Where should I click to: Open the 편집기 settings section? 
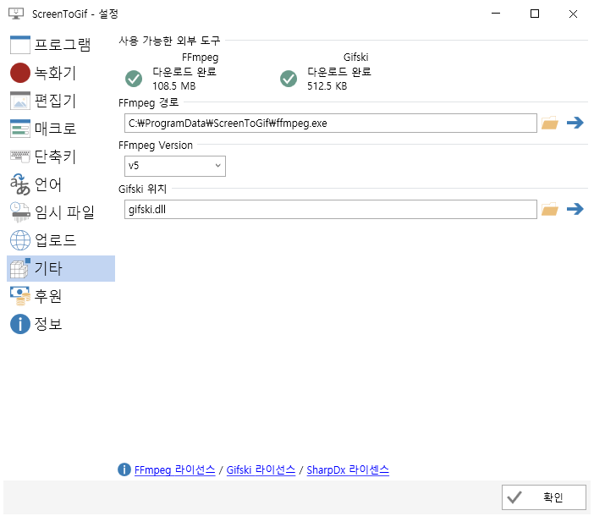click(61, 101)
